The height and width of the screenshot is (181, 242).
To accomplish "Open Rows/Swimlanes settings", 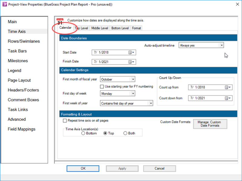I will click(24, 41).
